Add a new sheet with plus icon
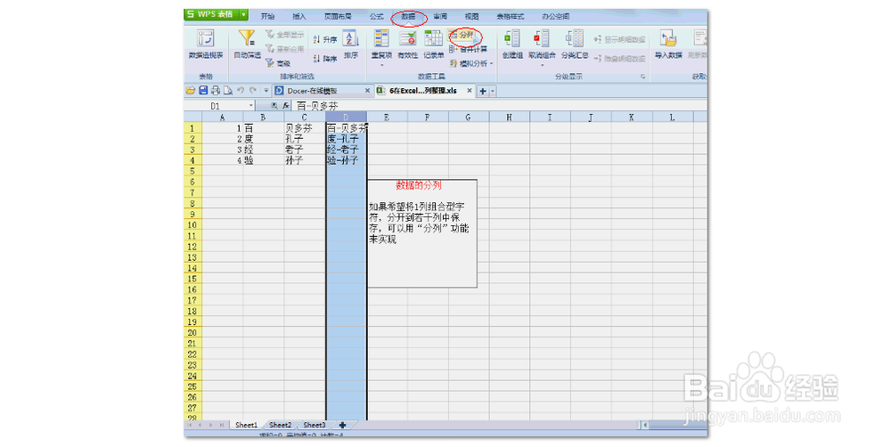The width and height of the screenshot is (891, 447). pos(343,425)
